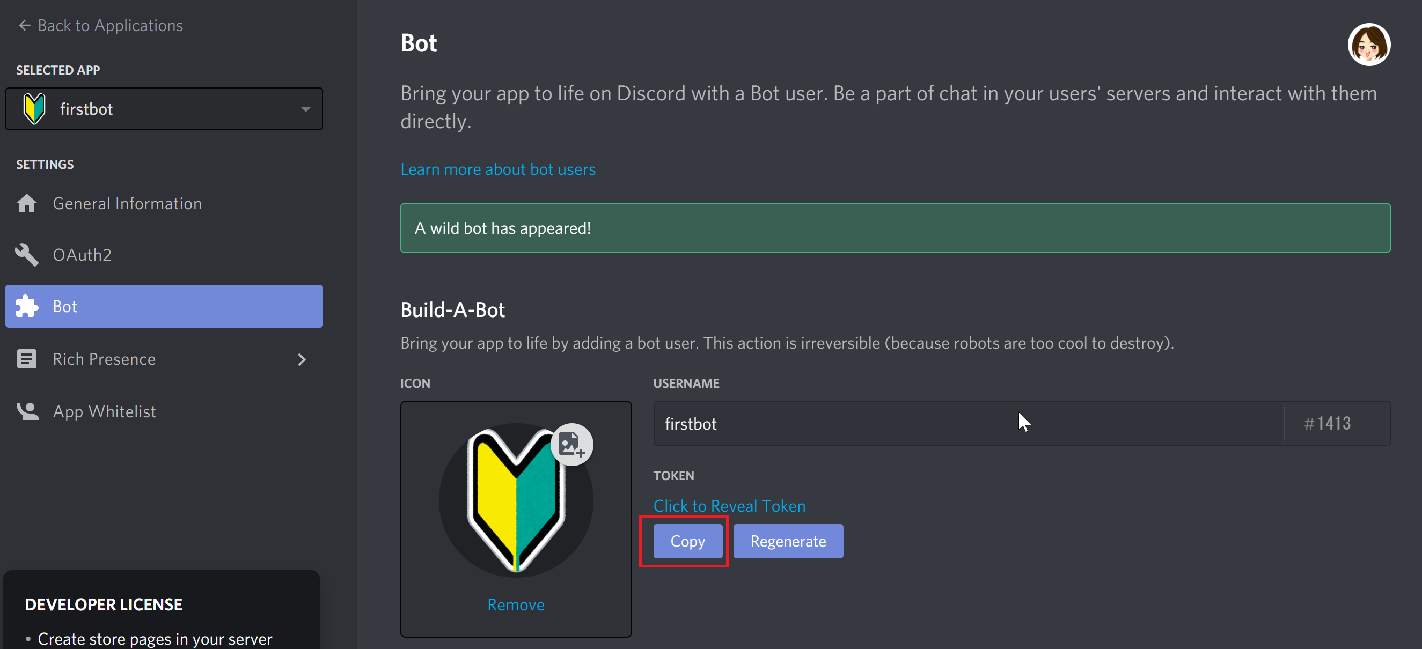Regenerate the bot token

point(788,541)
